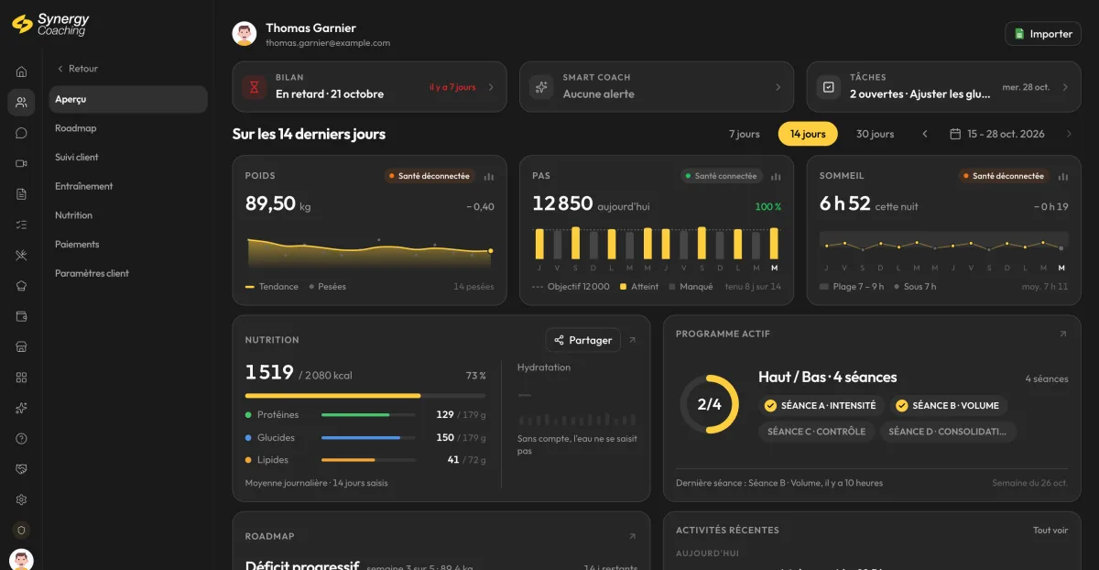Expand the Bilan En retard card chevron
This screenshot has height=570, width=1099.
(x=491, y=87)
